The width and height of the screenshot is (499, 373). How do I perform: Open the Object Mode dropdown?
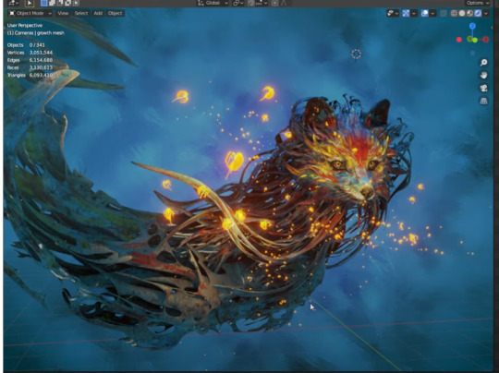tap(30, 13)
